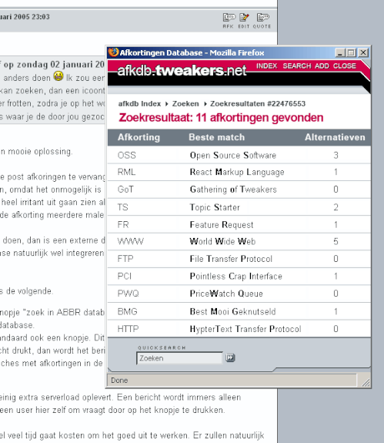Open 'World Wide Web' match
Image resolution: width=384 pixels, height=443 pixels.
[x=222, y=241]
